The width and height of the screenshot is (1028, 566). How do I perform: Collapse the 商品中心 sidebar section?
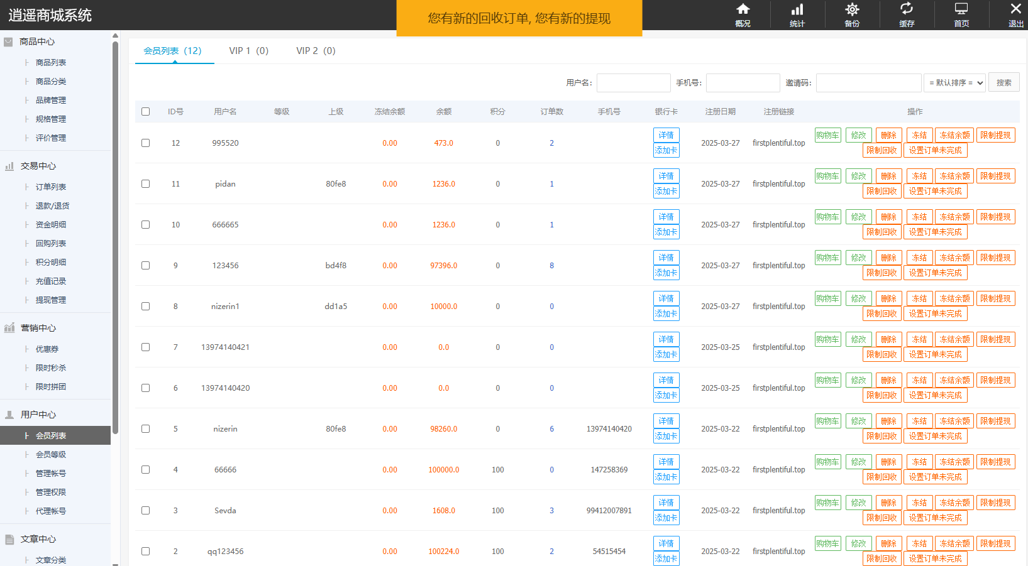coord(37,42)
